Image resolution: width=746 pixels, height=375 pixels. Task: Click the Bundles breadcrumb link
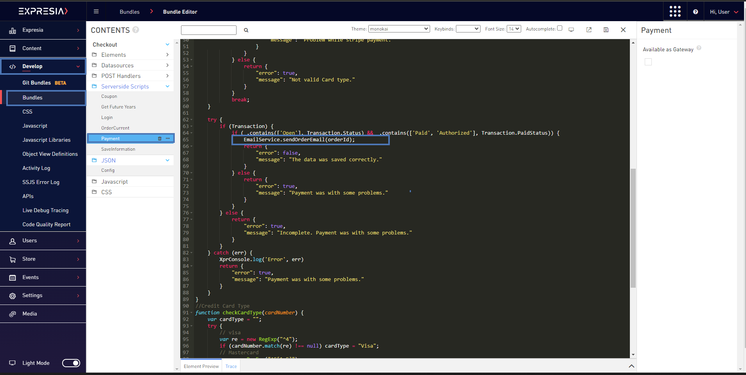(129, 12)
